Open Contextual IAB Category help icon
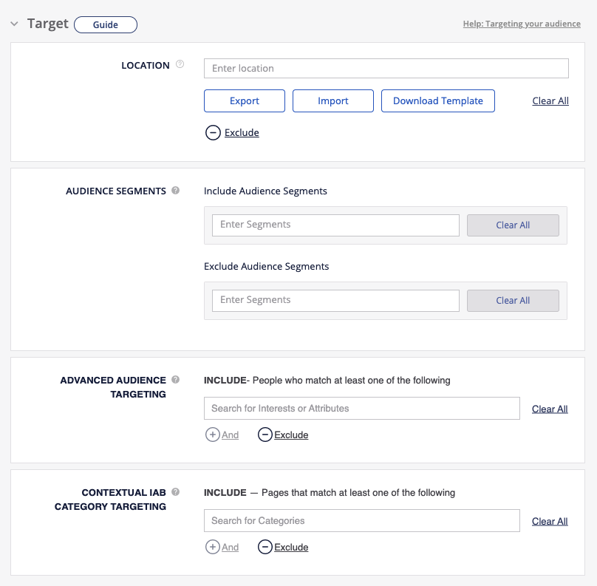Viewport: 597px width, 586px height. pos(176,492)
